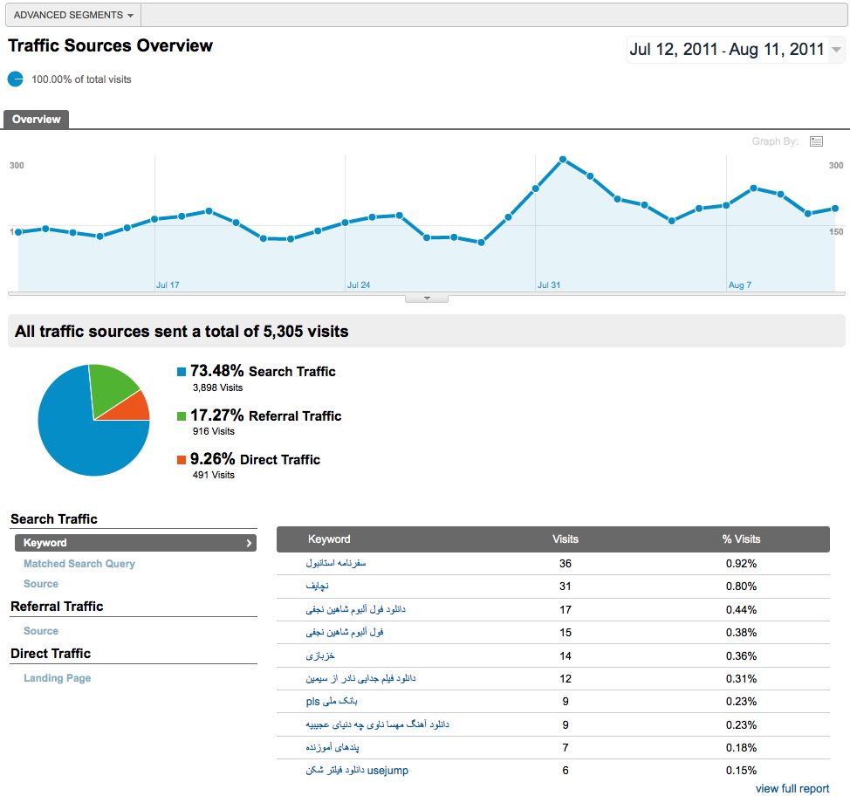Click the peak data point on the visits graph

[563, 160]
